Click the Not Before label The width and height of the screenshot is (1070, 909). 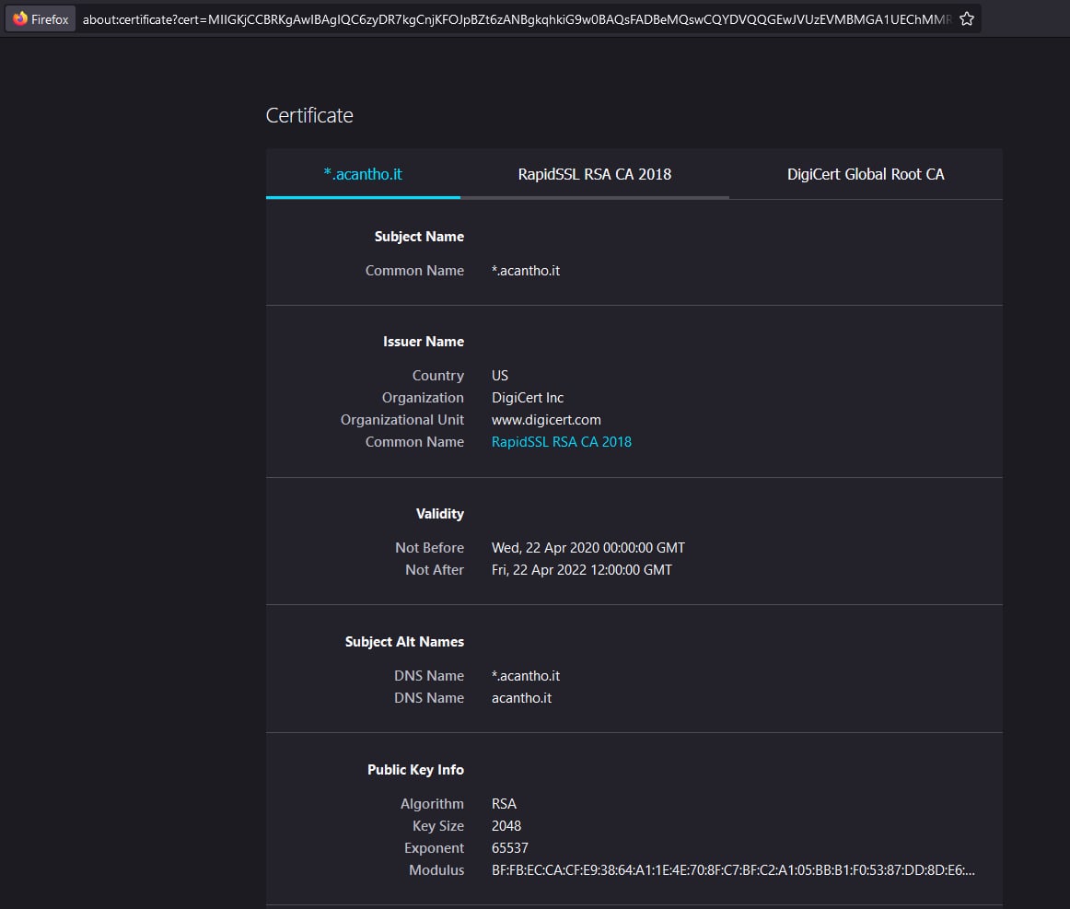point(429,548)
